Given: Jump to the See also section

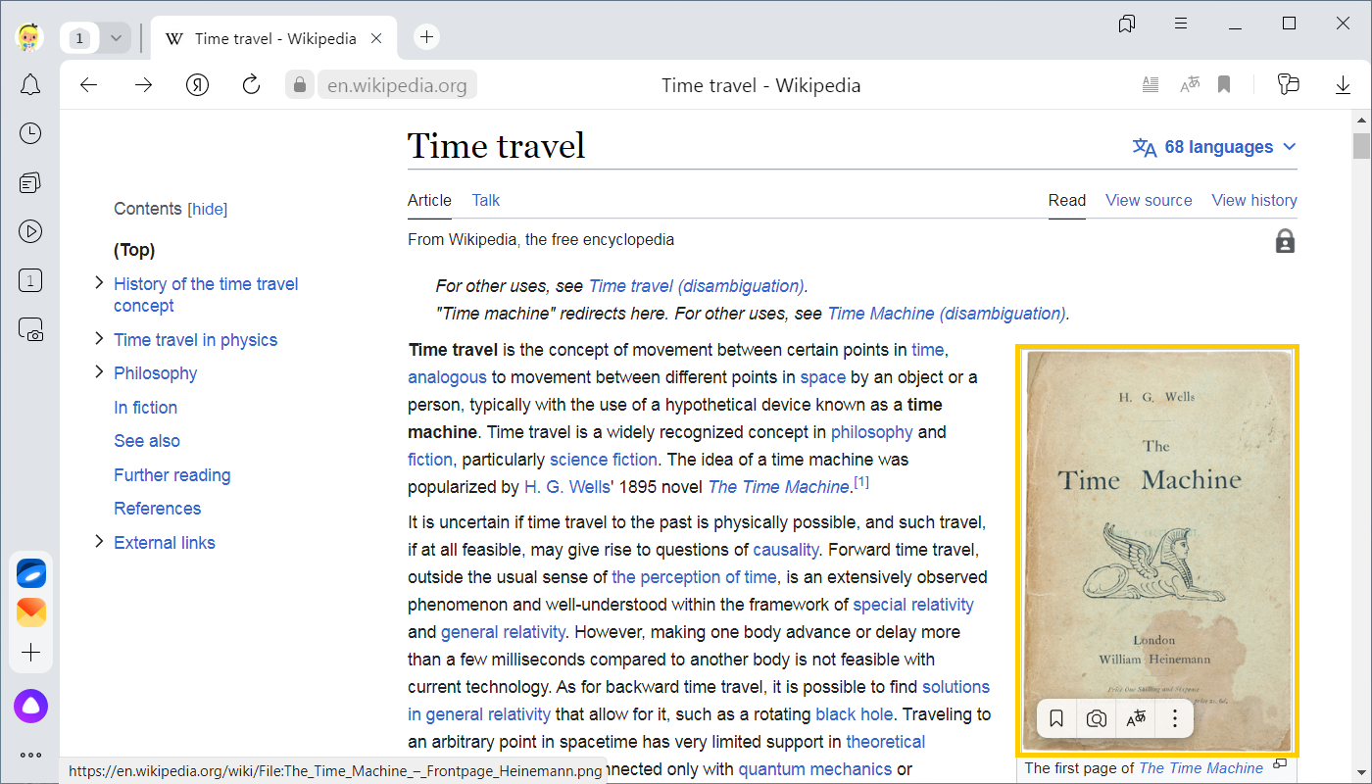Looking at the screenshot, I should pos(147,441).
